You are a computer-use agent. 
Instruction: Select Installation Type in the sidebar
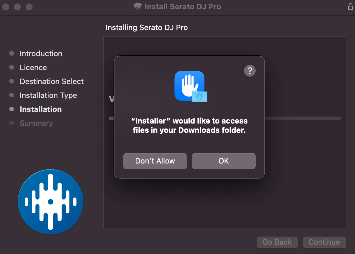pyautogui.click(x=48, y=95)
